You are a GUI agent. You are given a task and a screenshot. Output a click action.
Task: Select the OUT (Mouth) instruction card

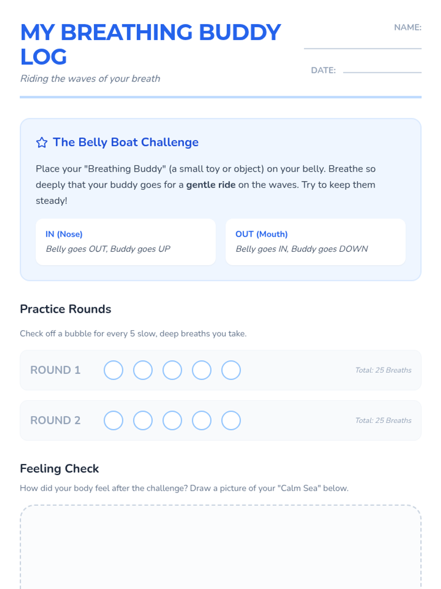click(x=315, y=242)
